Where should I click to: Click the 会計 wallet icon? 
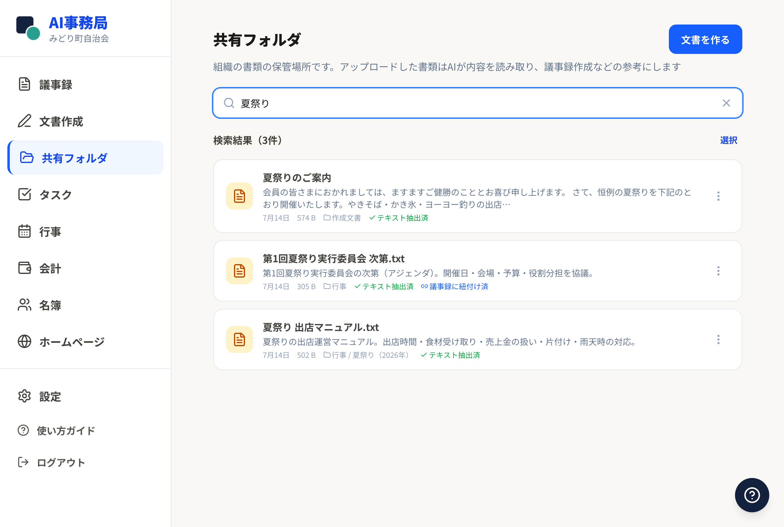pyautogui.click(x=24, y=268)
